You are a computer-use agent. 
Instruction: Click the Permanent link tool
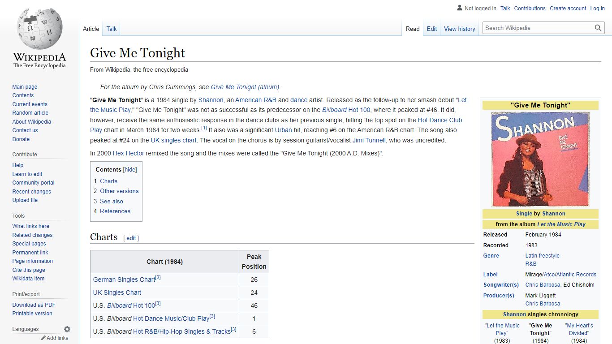(x=30, y=253)
